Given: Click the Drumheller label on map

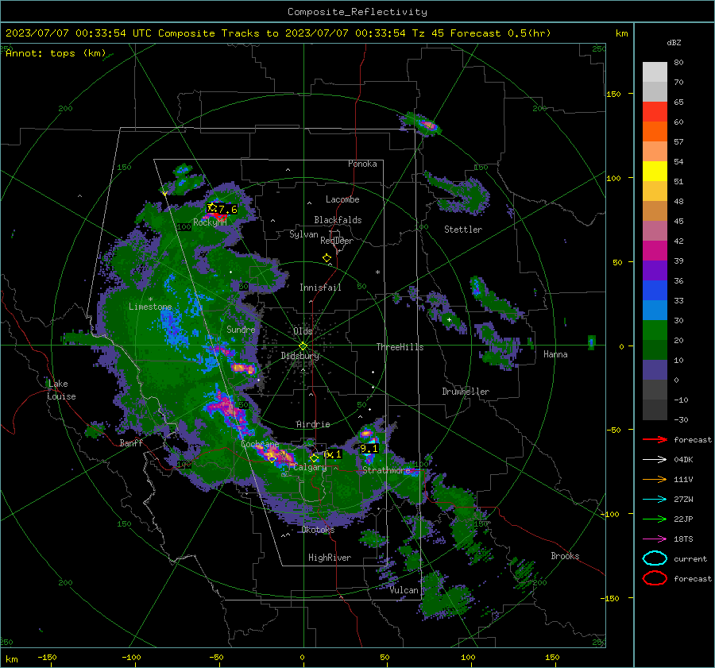Looking at the screenshot, I should [466, 392].
